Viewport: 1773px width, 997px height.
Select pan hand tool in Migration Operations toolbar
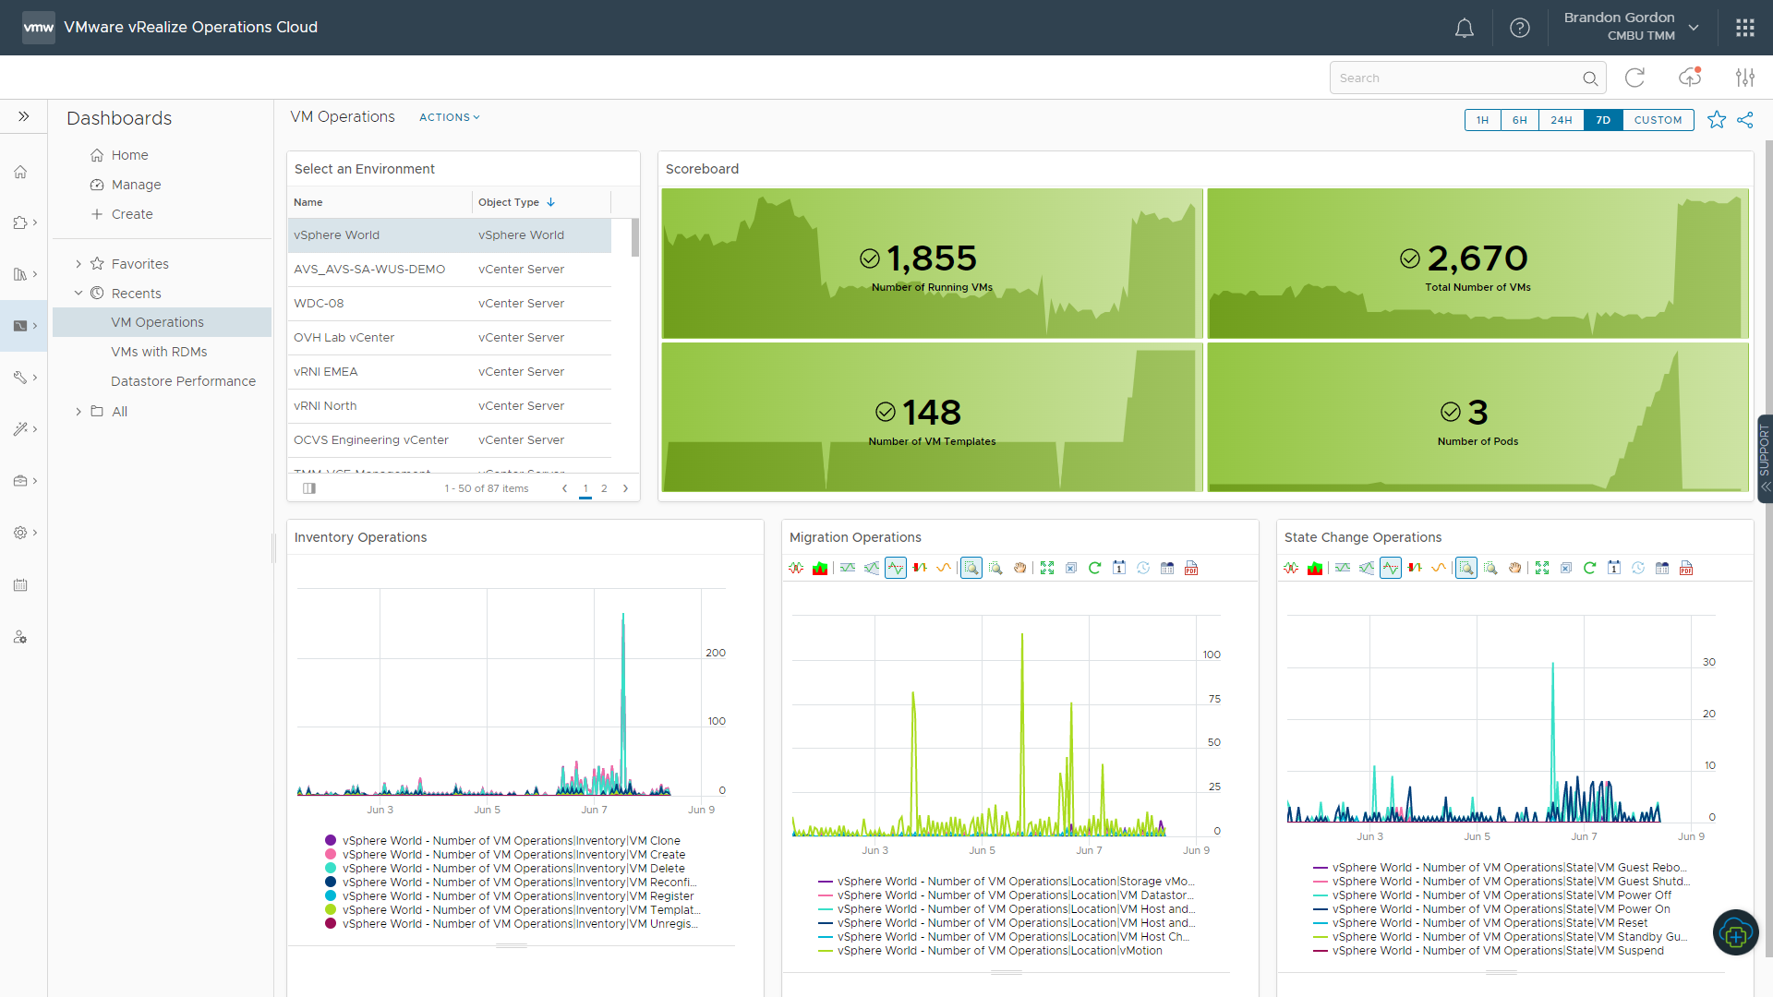(x=1019, y=569)
